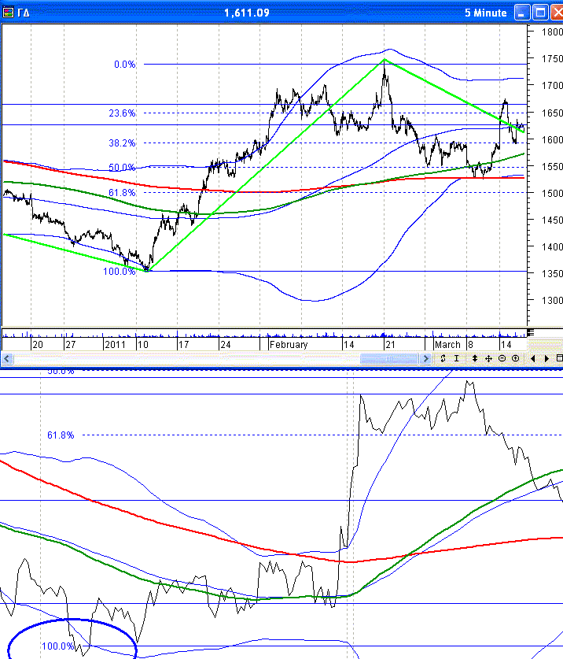Click the horizontal scrollbar left arrow
Image resolution: width=563 pixels, height=659 pixels.
6,358
